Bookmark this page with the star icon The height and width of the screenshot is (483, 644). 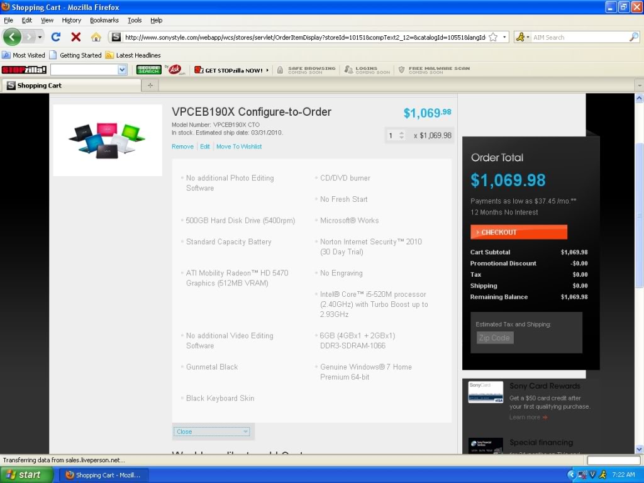[493, 37]
